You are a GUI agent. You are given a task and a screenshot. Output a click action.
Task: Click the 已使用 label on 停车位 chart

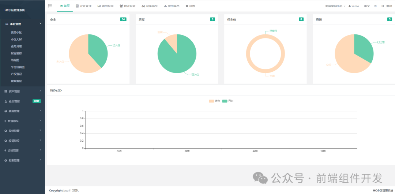[273, 31]
